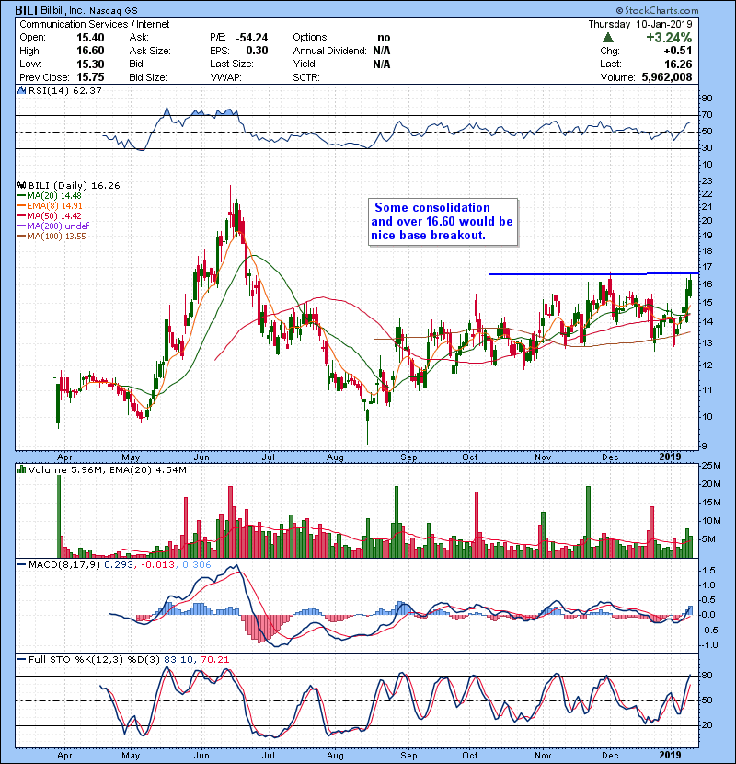The width and height of the screenshot is (736, 764).
Task: Click the Volume 5,962,008 value
Action: [x=666, y=77]
